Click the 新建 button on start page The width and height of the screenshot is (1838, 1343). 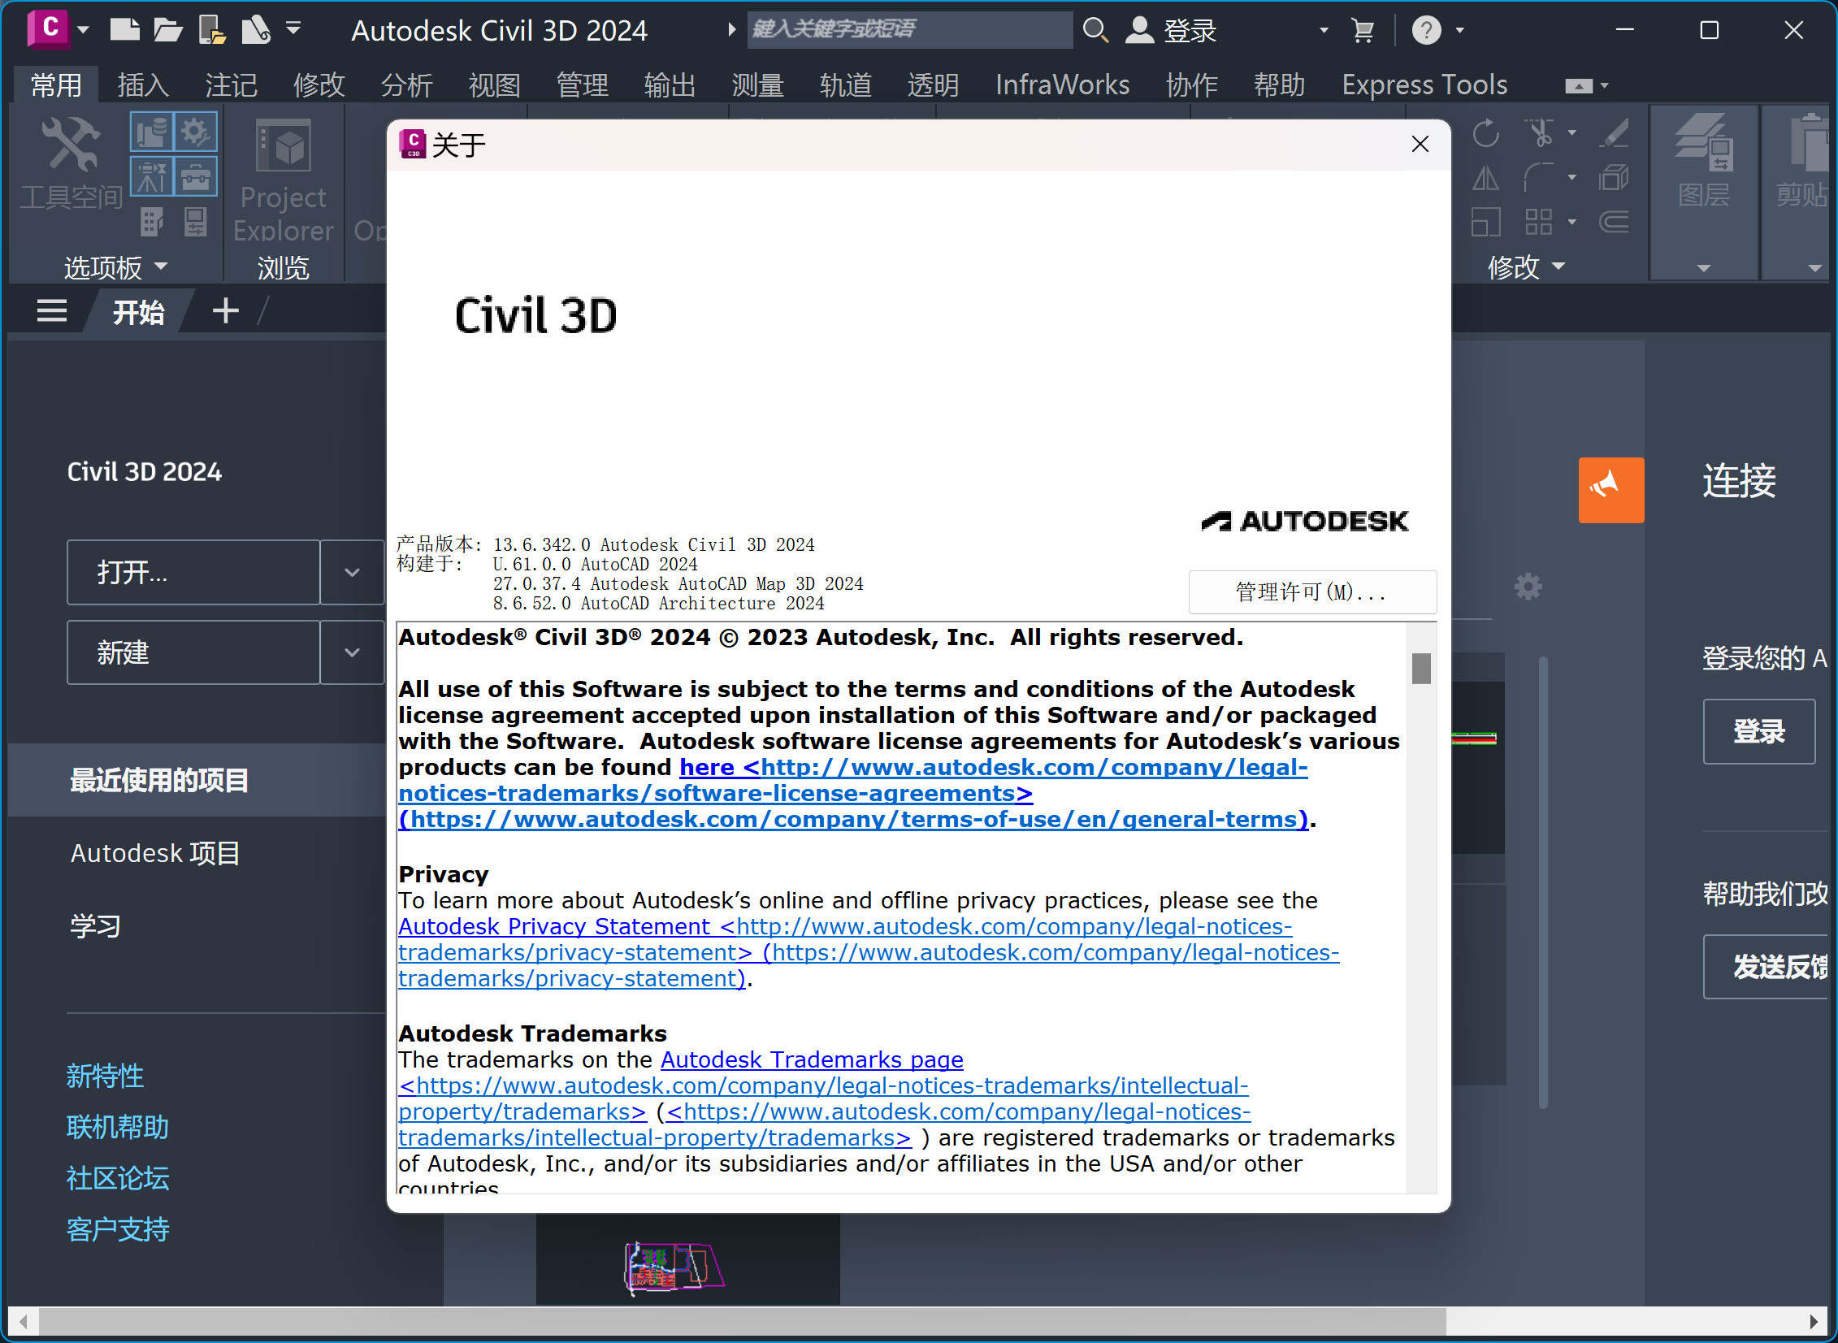[x=193, y=652]
